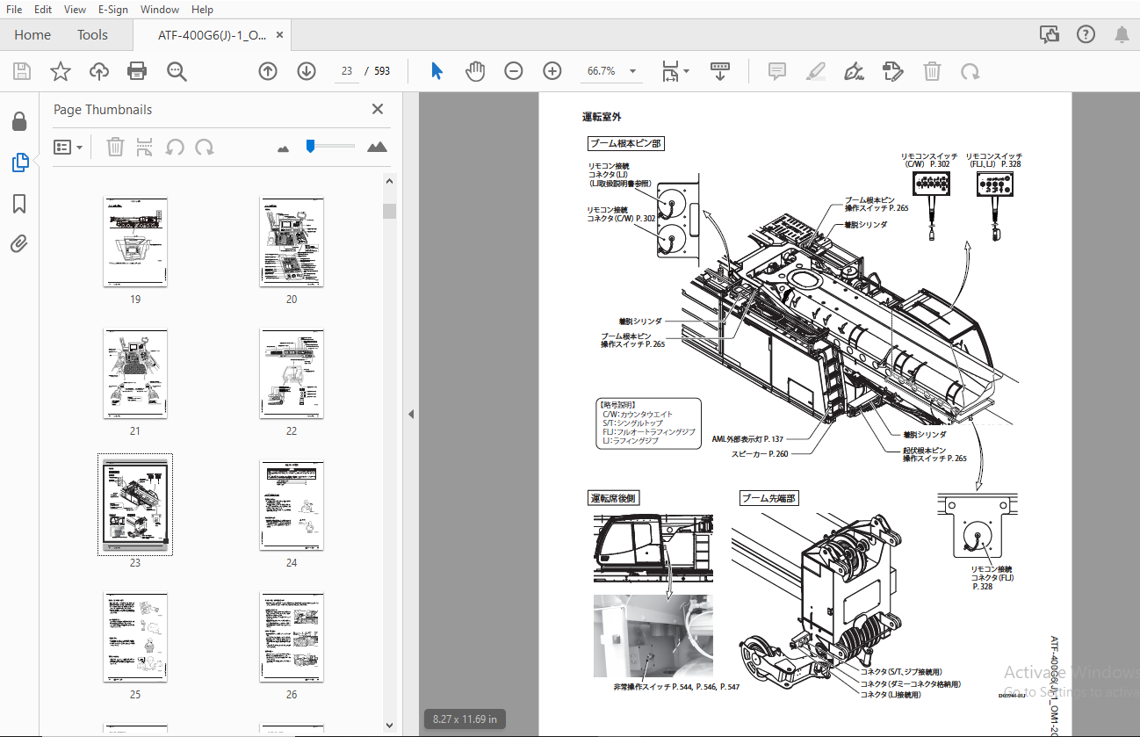1140x737 pixels.
Task: Select the page 25 thumbnail
Action: [135, 637]
